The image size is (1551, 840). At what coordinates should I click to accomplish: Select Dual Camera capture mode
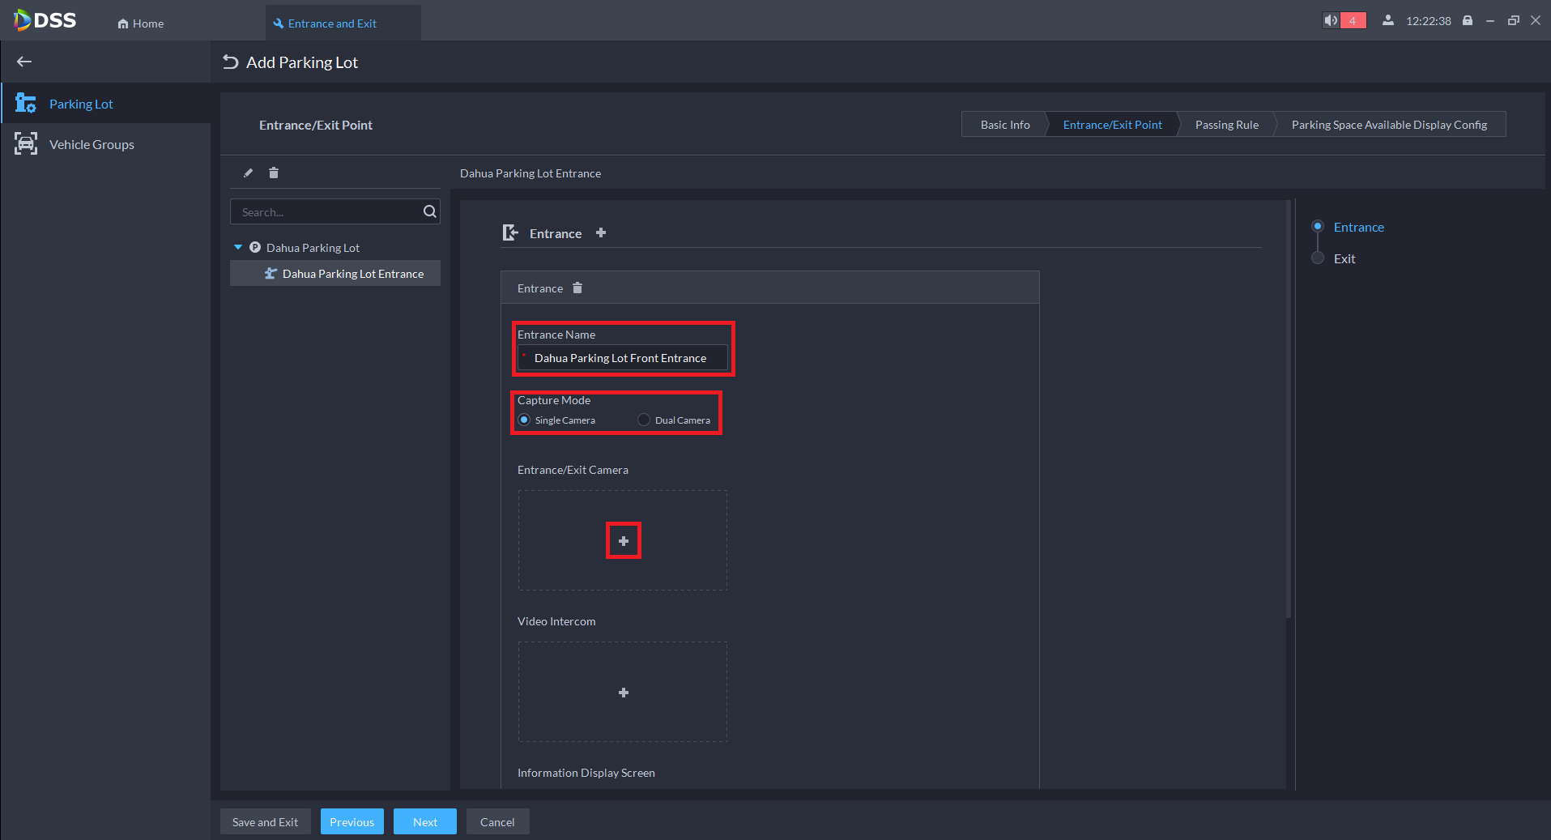[x=644, y=420]
